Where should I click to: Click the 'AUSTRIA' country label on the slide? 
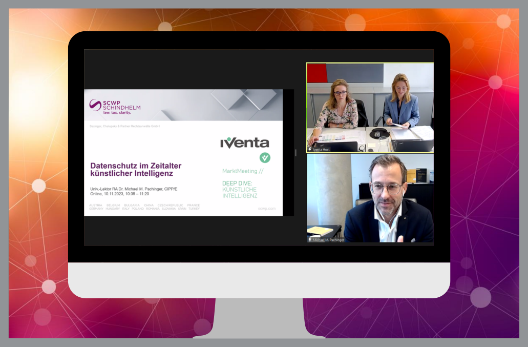point(96,205)
